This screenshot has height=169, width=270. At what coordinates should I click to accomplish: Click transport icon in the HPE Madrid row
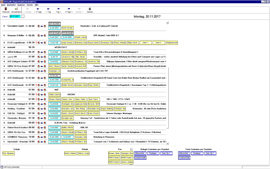42,36
